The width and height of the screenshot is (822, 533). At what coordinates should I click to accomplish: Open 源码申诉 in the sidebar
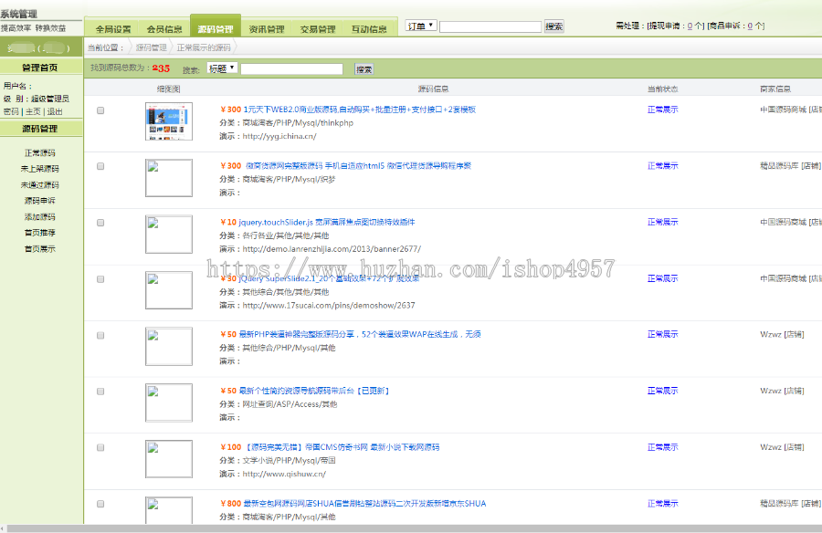(x=40, y=201)
